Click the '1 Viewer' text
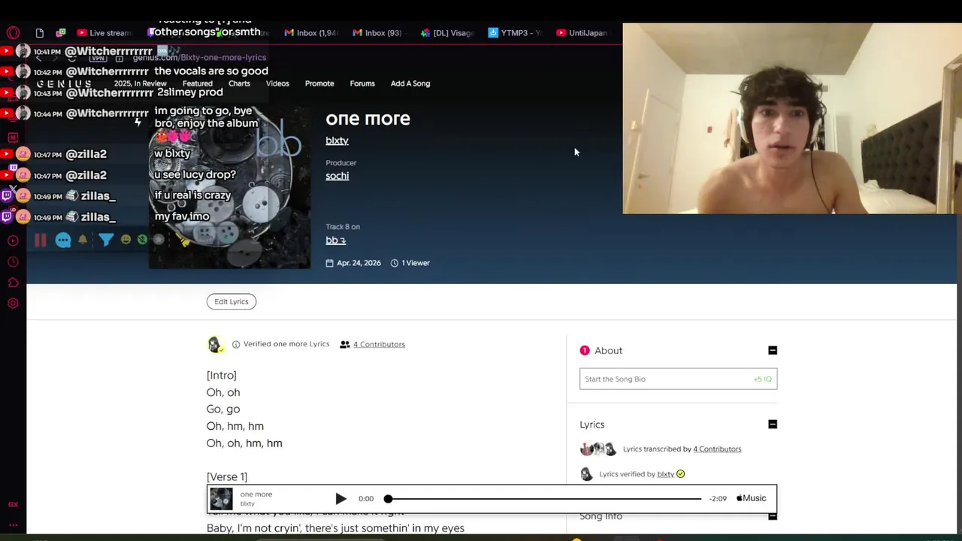This screenshot has height=541, width=962. coord(416,263)
